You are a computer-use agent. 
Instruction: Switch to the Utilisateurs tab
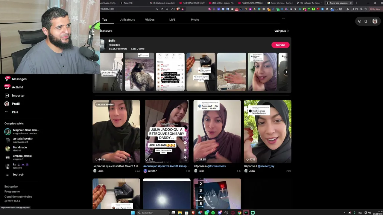tap(127, 20)
